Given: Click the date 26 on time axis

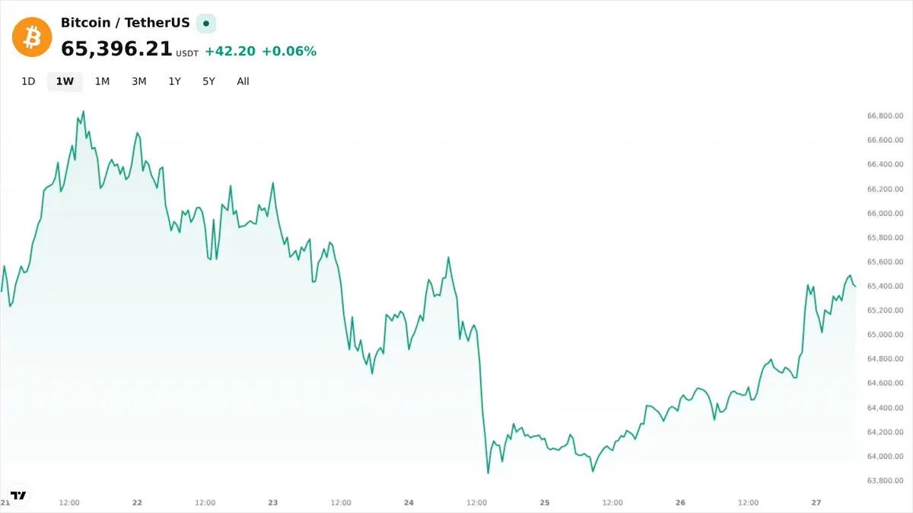Looking at the screenshot, I should tap(681, 502).
